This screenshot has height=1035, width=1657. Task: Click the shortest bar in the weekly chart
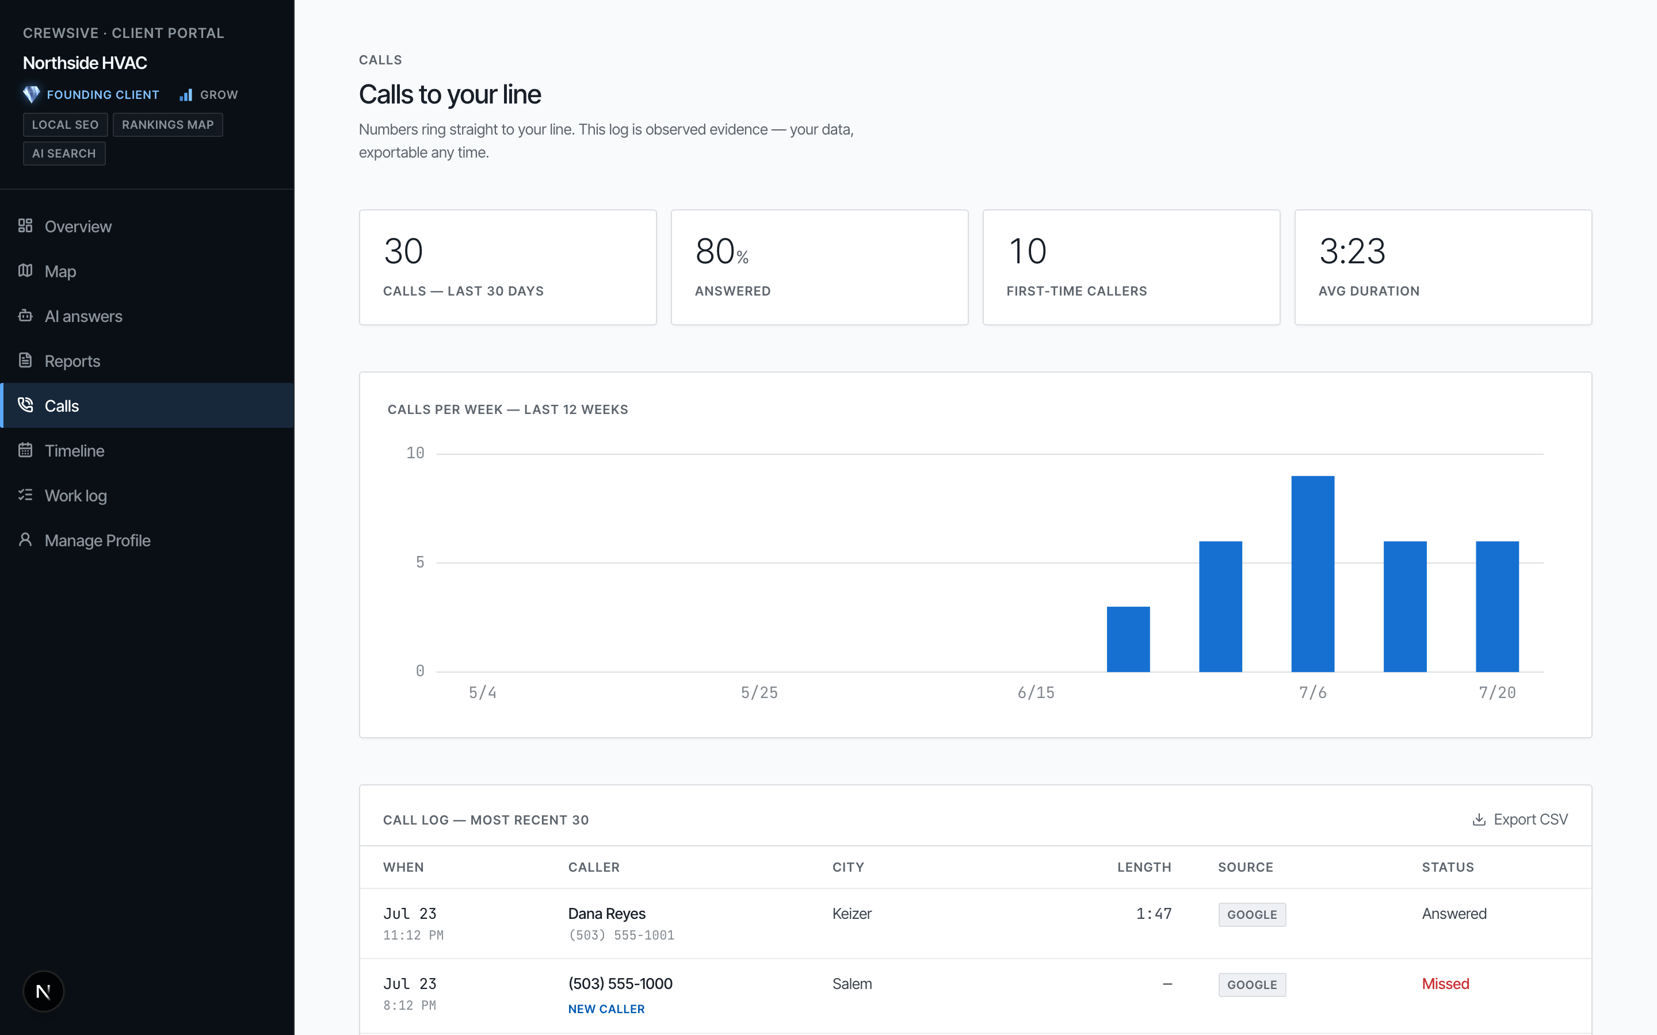pyautogui.click(x=1128, y=639)
